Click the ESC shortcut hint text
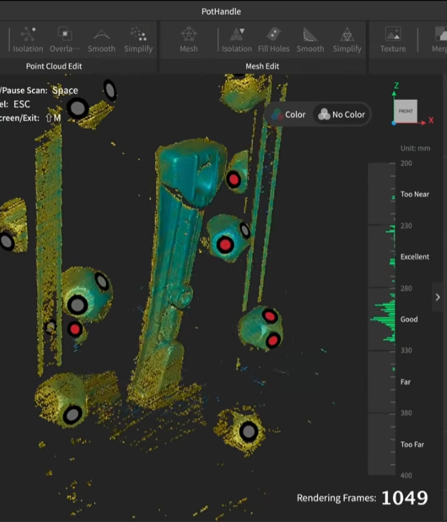 [x=21, y=104]
